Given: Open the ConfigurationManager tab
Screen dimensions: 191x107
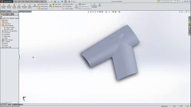Looking at the screenshot, I should (7, 14).
